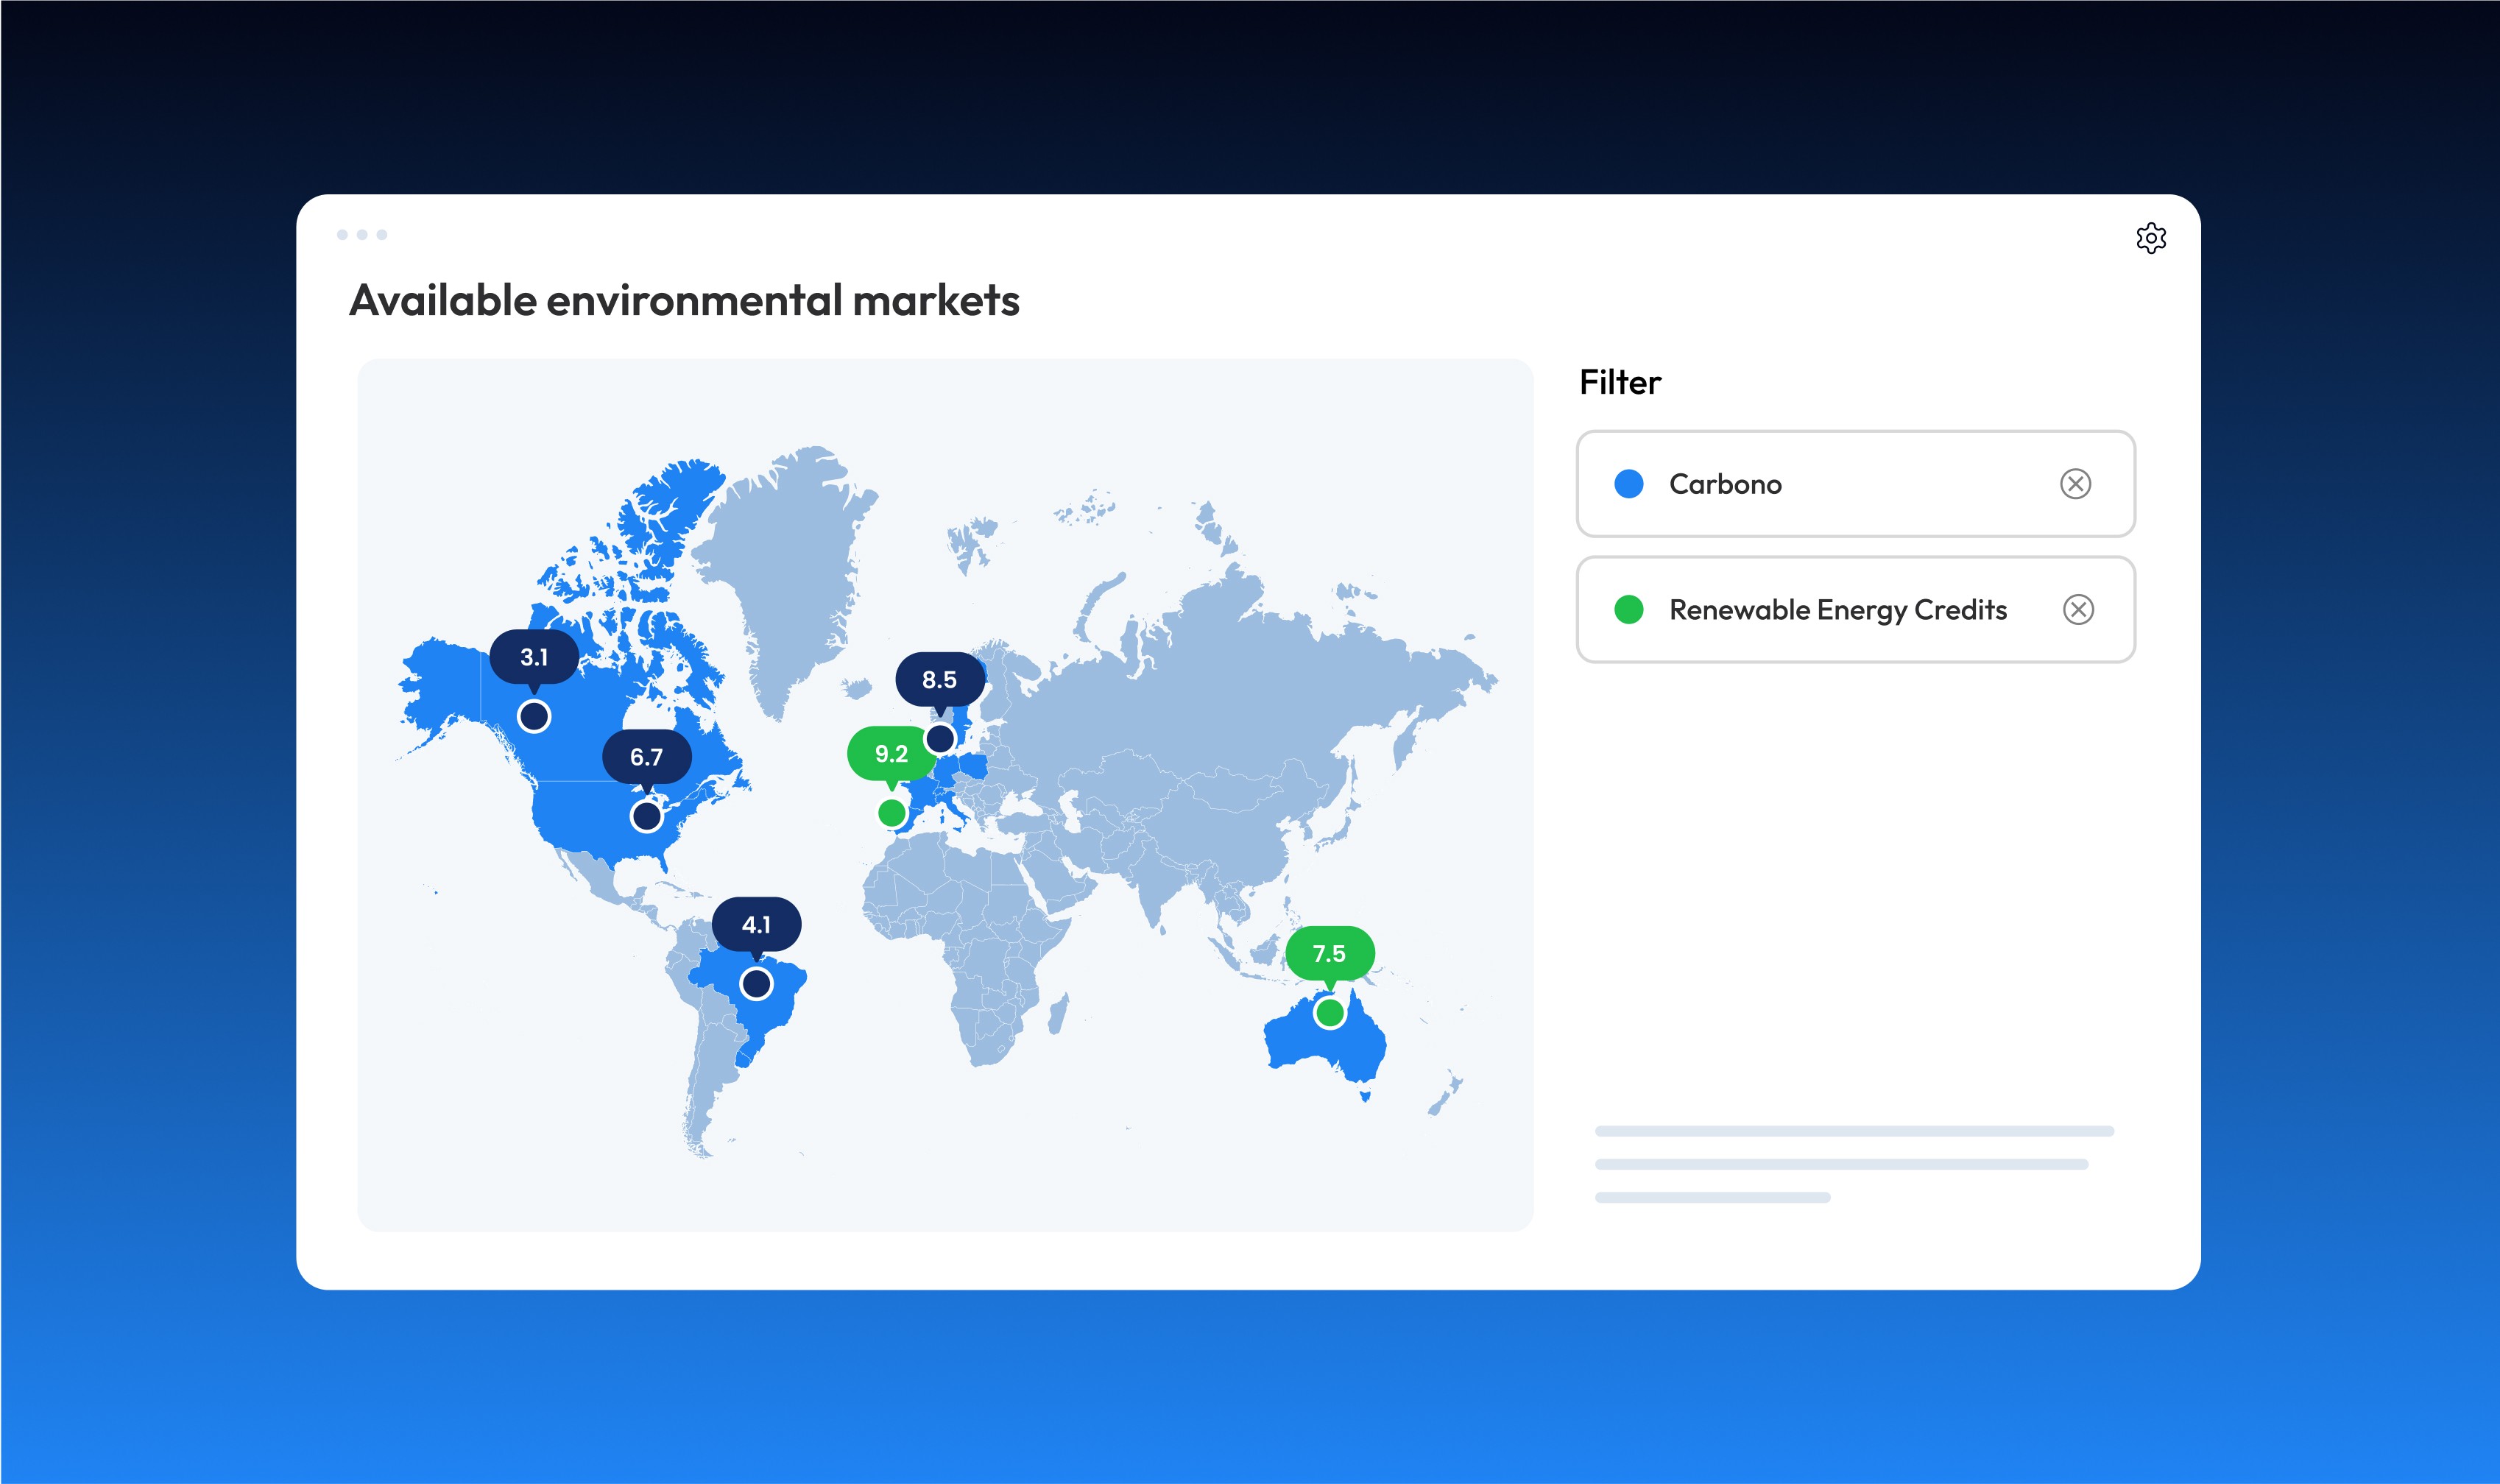Select the green 7.5 map label
This screenshot has width=2500, height=1484.
point(1329,953)
